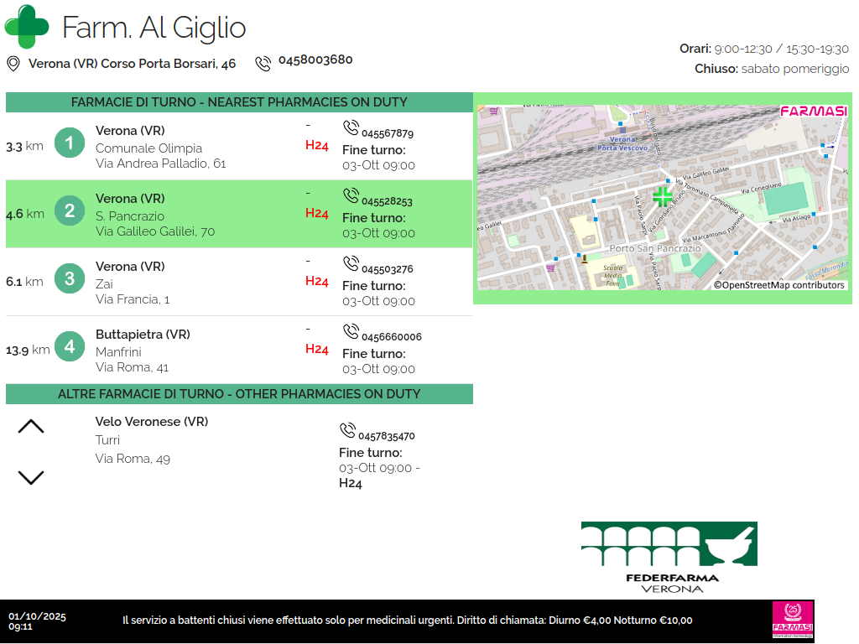This screenshot has width=859, height=644.
Task: Click the location pin icon beside address
Action: click(13, 64)
